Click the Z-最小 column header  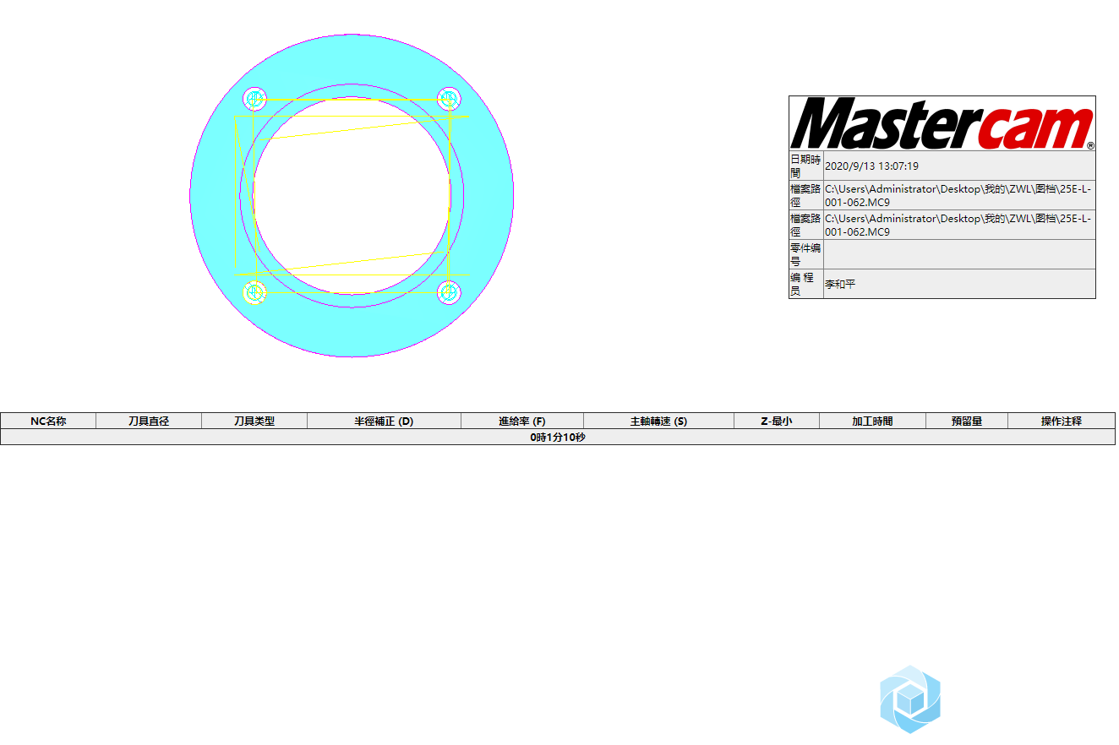pyautogui.click(x=777, y=421)
